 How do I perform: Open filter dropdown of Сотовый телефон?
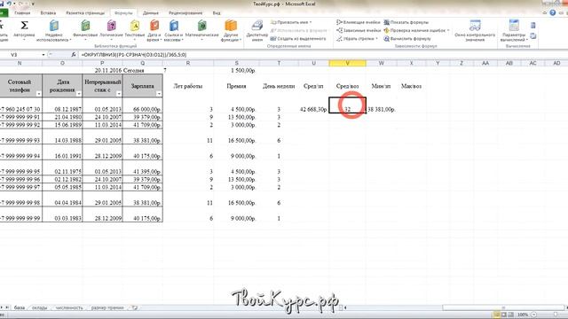(x=39, y=94)
